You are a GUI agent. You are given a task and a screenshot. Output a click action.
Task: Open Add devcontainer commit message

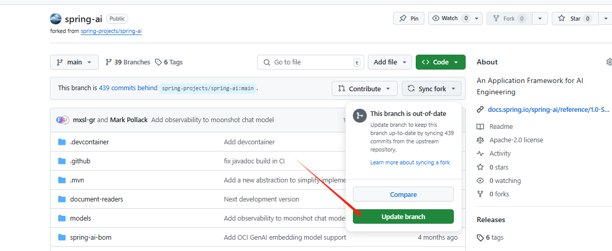point(249,142)
